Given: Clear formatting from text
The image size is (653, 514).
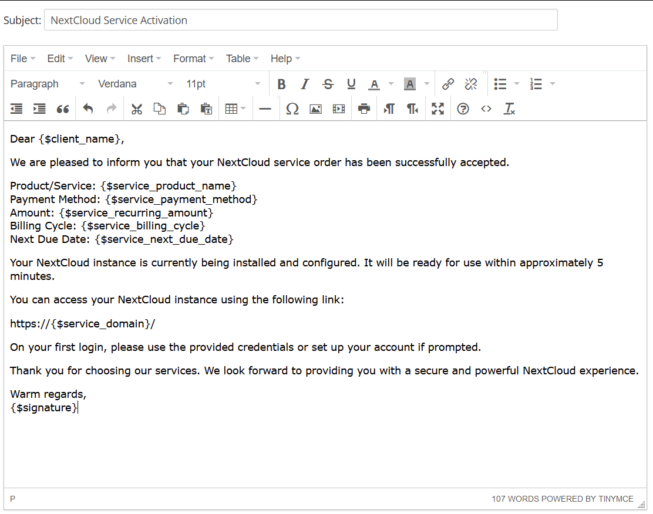Looking at the screenshot, I should [x=509, y=108].
